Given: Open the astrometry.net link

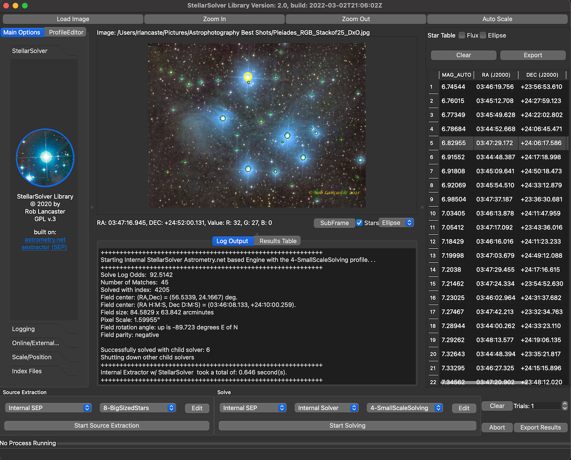Looking at the screenshot, I should pyautogui.click(x=45, y=240).
